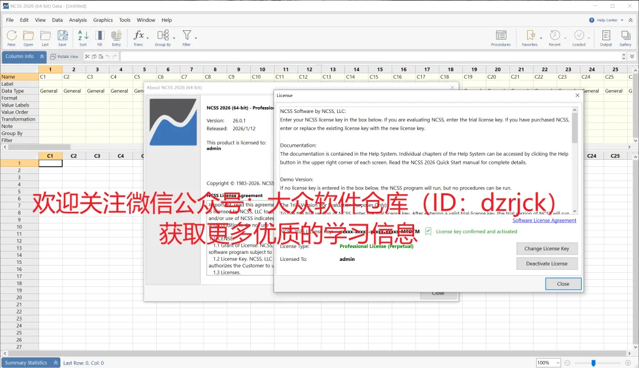Open the Analysis menu
The width and height of the screenshot is (639, 368).
tap(78, 20)
